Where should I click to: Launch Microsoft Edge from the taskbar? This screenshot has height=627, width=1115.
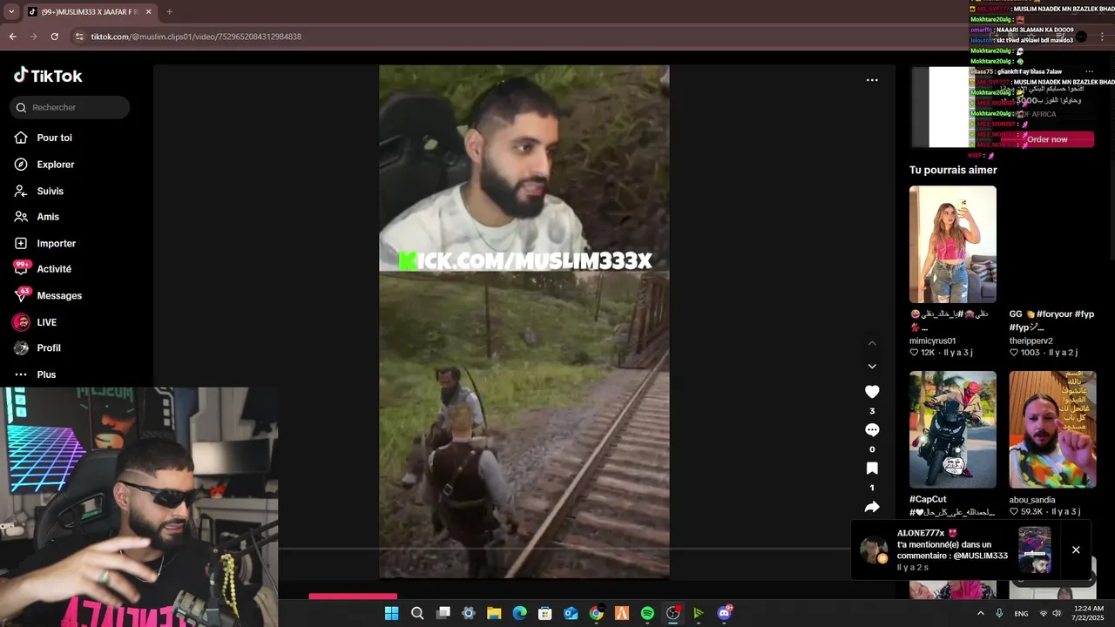(x=519, y=613)
